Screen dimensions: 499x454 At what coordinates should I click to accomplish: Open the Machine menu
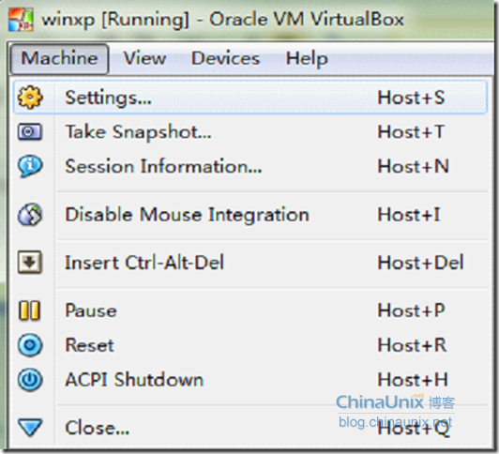click(59, 59)
